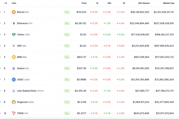The image size is (179, 119).
Task: Open the Bitcoin BTC coin page
Action: (x=23, y=12)
